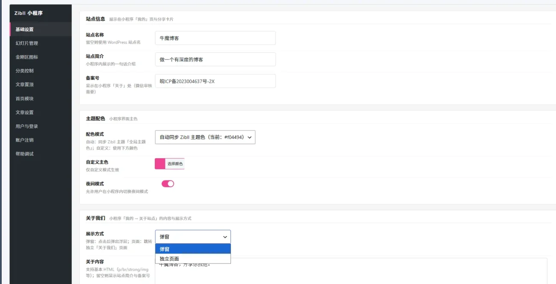
Task: Choose 独立页面 from the dropdown list
Action: 193,259
